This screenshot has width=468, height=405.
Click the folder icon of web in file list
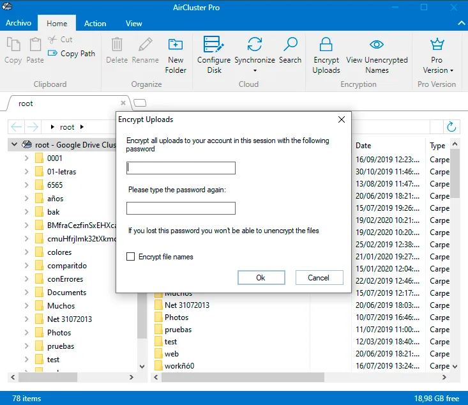(158, 354)
